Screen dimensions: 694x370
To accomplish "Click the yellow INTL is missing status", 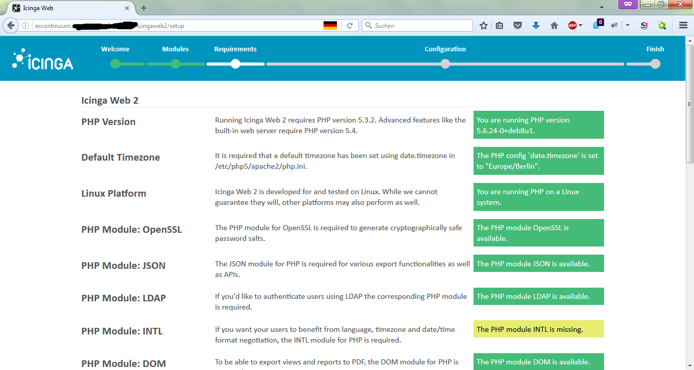I will (539, 329).
